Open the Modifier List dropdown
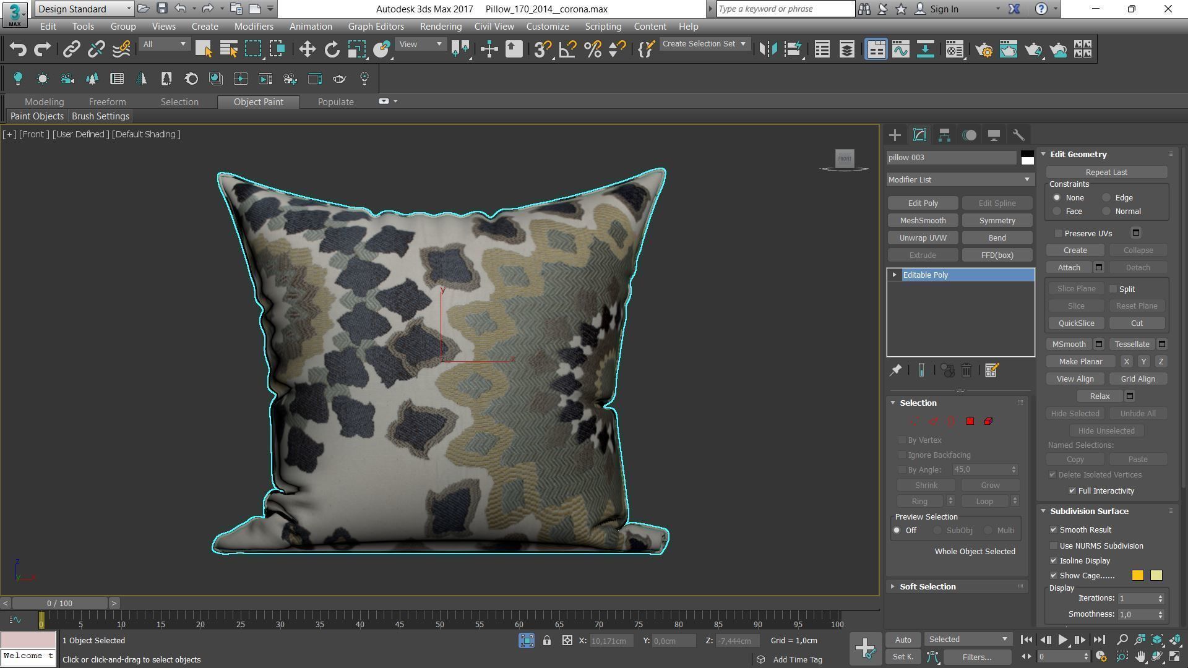Viewport: 1188px width, 668px height. point(960,179)
